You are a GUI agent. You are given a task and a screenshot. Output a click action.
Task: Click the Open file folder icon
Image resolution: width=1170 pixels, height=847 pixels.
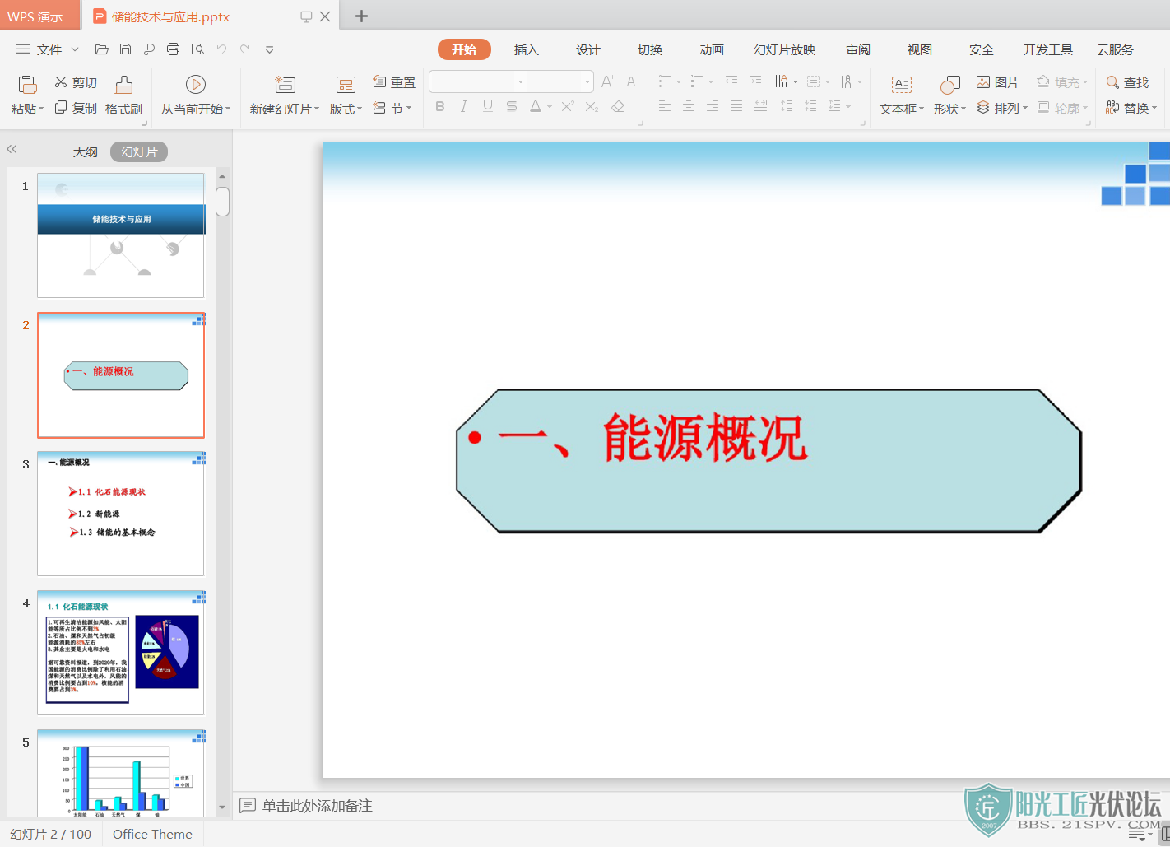[x=102, y=49]
